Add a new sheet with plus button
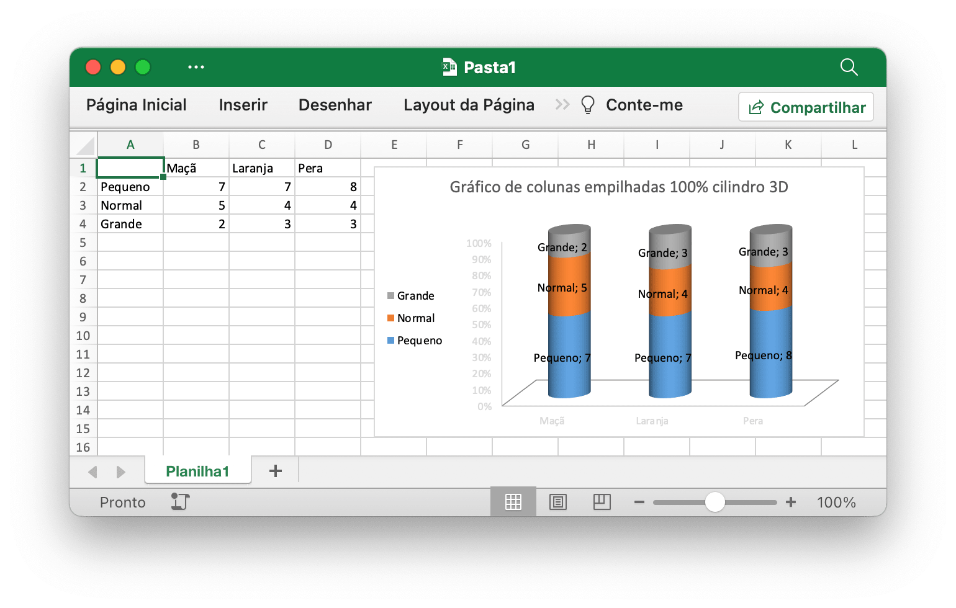The image size is (956, 608). [276, 471]
